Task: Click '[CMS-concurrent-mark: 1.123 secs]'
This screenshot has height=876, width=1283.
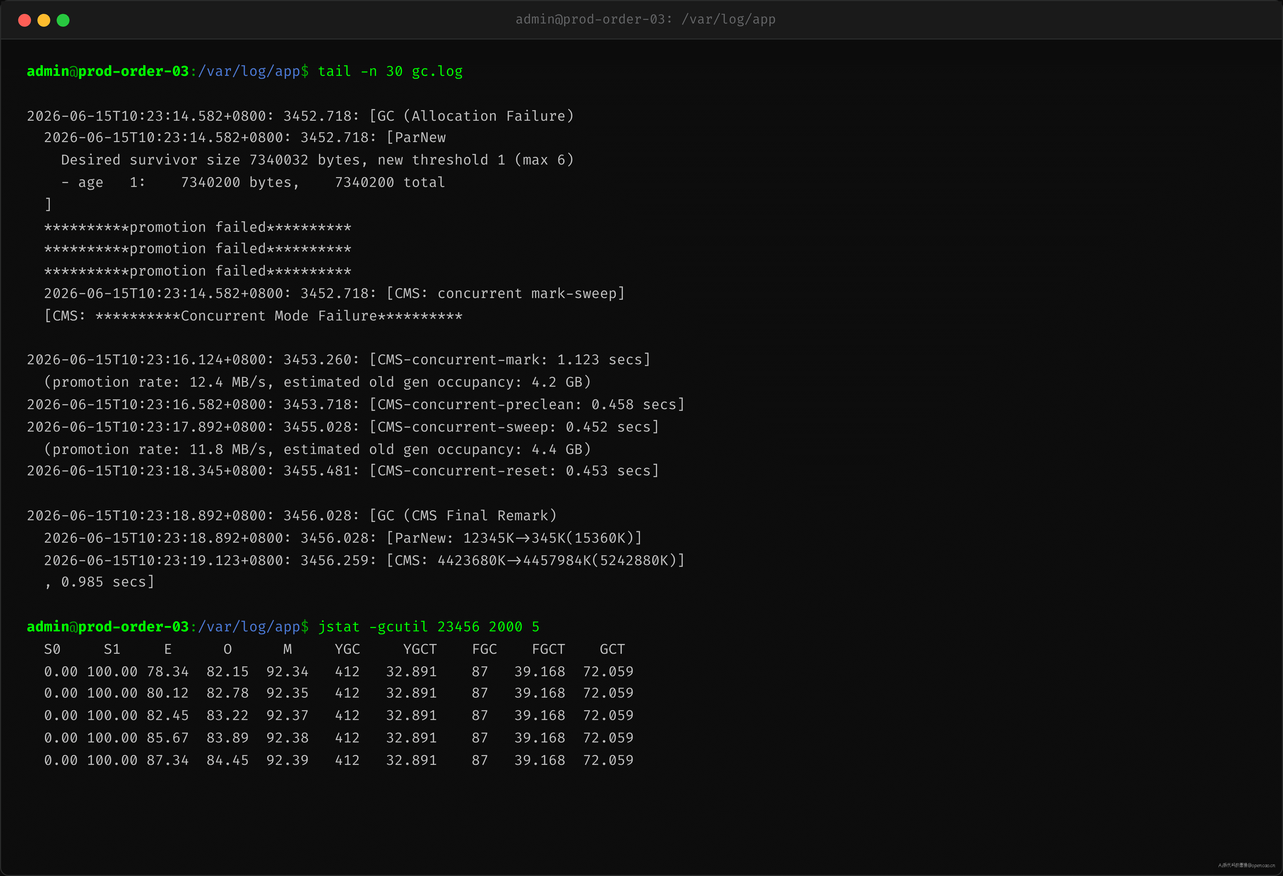Action: 510,360
